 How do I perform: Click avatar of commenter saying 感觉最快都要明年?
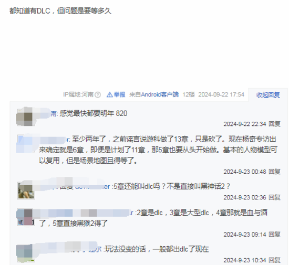26,117
